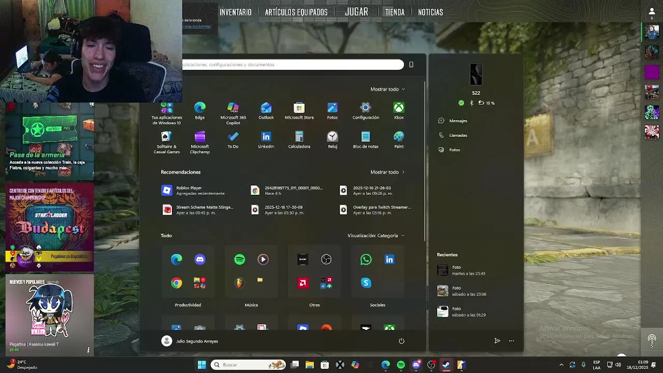This screenshot has height=373, width=663.
Task: Launch FL Studio in Música group
Action: (239, 283)
